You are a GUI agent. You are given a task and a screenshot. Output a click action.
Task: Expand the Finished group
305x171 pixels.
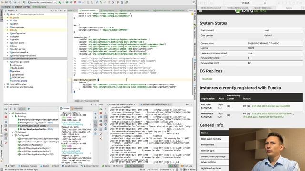(x=12, y=133)
